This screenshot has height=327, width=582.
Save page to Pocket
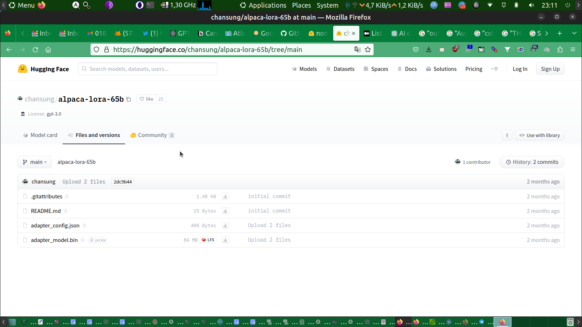(416, 49)
